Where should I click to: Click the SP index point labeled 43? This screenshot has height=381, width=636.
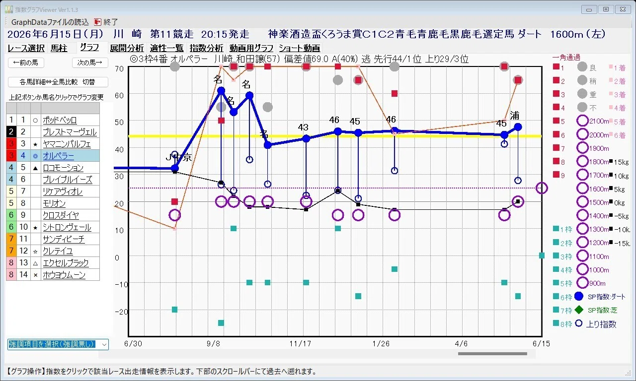(306, 138)
